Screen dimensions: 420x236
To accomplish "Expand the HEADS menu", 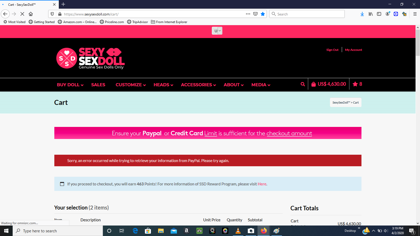I will [x=163, y=85].
